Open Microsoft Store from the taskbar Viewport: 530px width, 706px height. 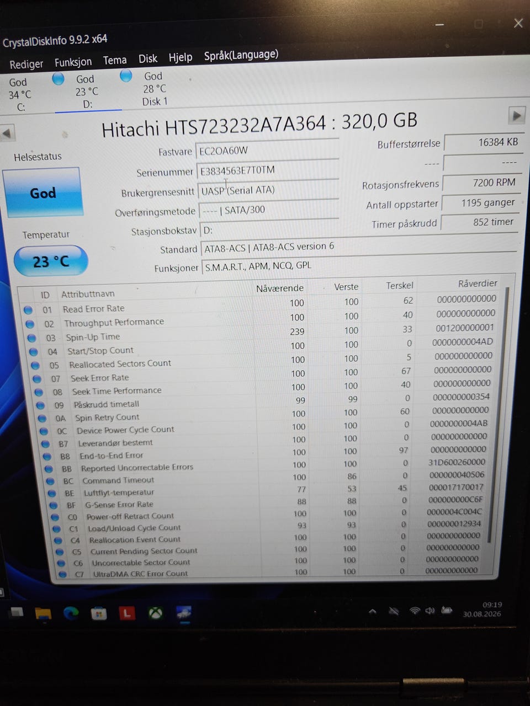pos(99,613)
